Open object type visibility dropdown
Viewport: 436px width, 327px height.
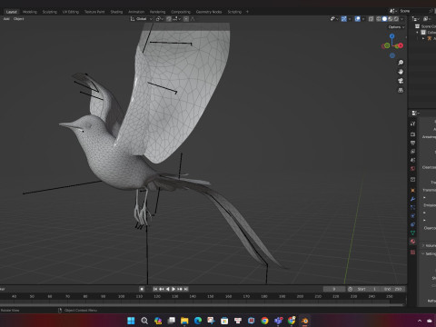coord(334,19)
